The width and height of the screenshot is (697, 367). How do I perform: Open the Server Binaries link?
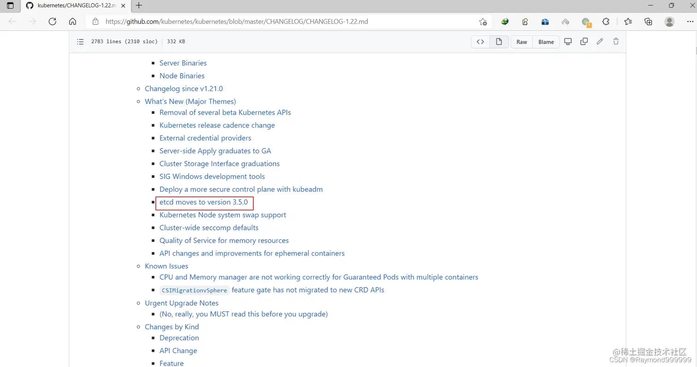(183, 63)
